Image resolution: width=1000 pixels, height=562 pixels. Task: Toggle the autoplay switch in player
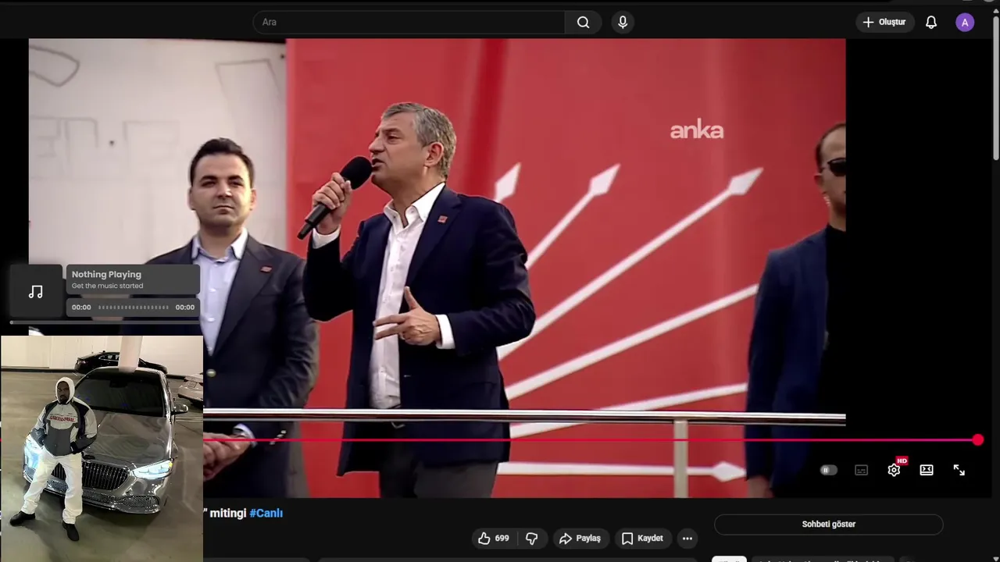click(828, 470)
